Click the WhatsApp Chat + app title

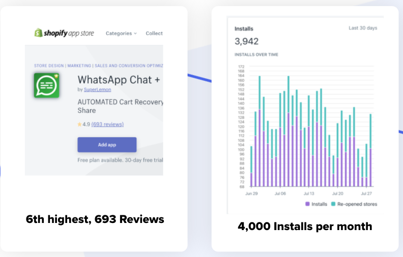(119, 80)
